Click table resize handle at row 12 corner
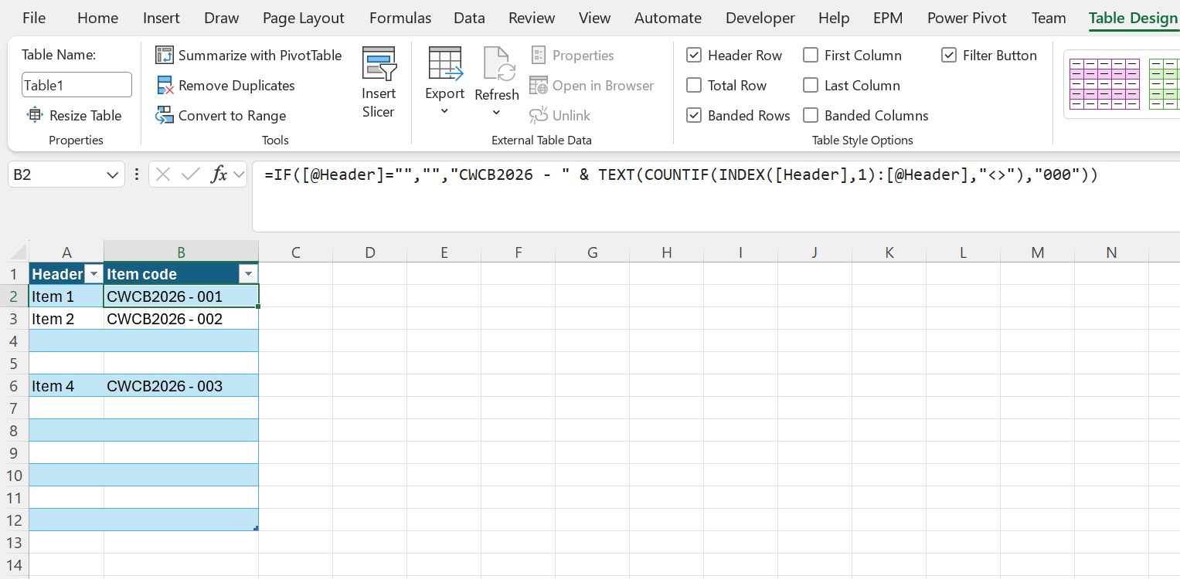 click(255, 527)
